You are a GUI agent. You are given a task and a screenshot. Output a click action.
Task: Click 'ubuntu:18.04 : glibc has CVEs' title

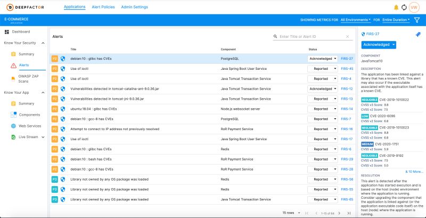point(94,109)
